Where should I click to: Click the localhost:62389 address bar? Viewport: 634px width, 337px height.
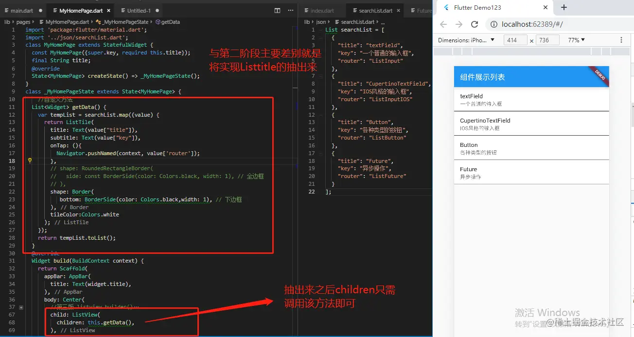(x=559, y=24)
